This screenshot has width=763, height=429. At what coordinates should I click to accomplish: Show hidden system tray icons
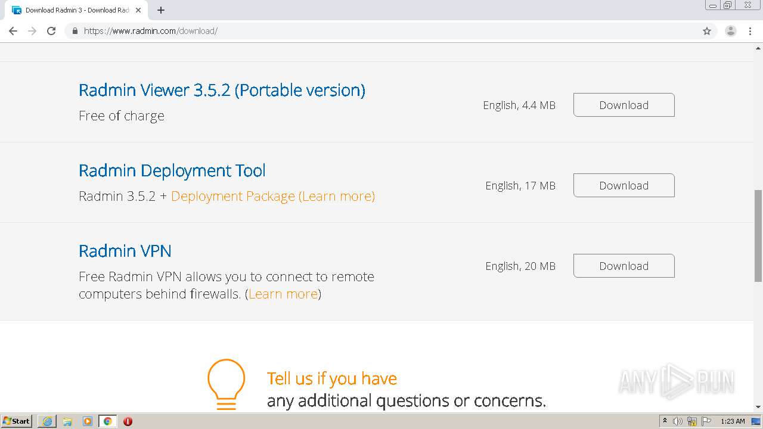click(665, 421)
